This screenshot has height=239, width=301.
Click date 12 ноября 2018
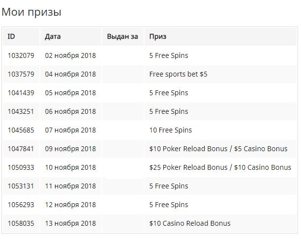(x=70, y=205)
